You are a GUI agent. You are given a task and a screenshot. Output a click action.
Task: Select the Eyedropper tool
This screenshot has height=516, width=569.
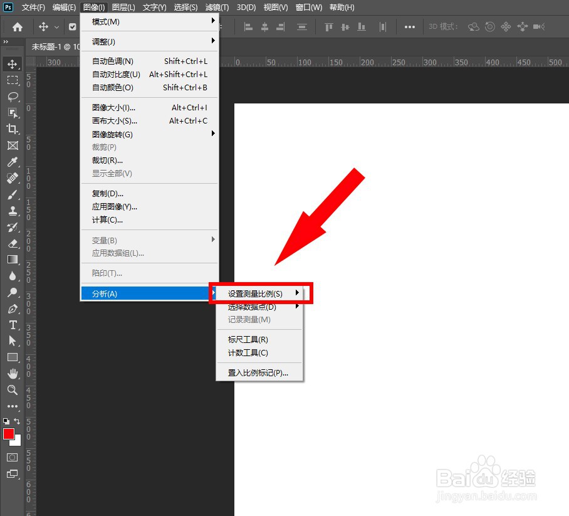coord(13,162)
